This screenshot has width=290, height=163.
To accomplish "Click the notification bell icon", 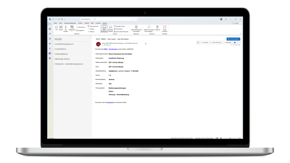I will 226,19.
